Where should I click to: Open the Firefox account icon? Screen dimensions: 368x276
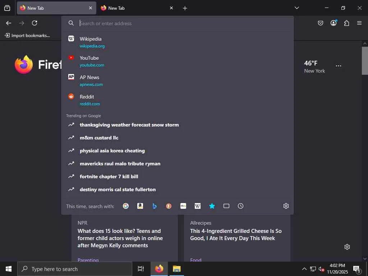[x=333, y=23]
